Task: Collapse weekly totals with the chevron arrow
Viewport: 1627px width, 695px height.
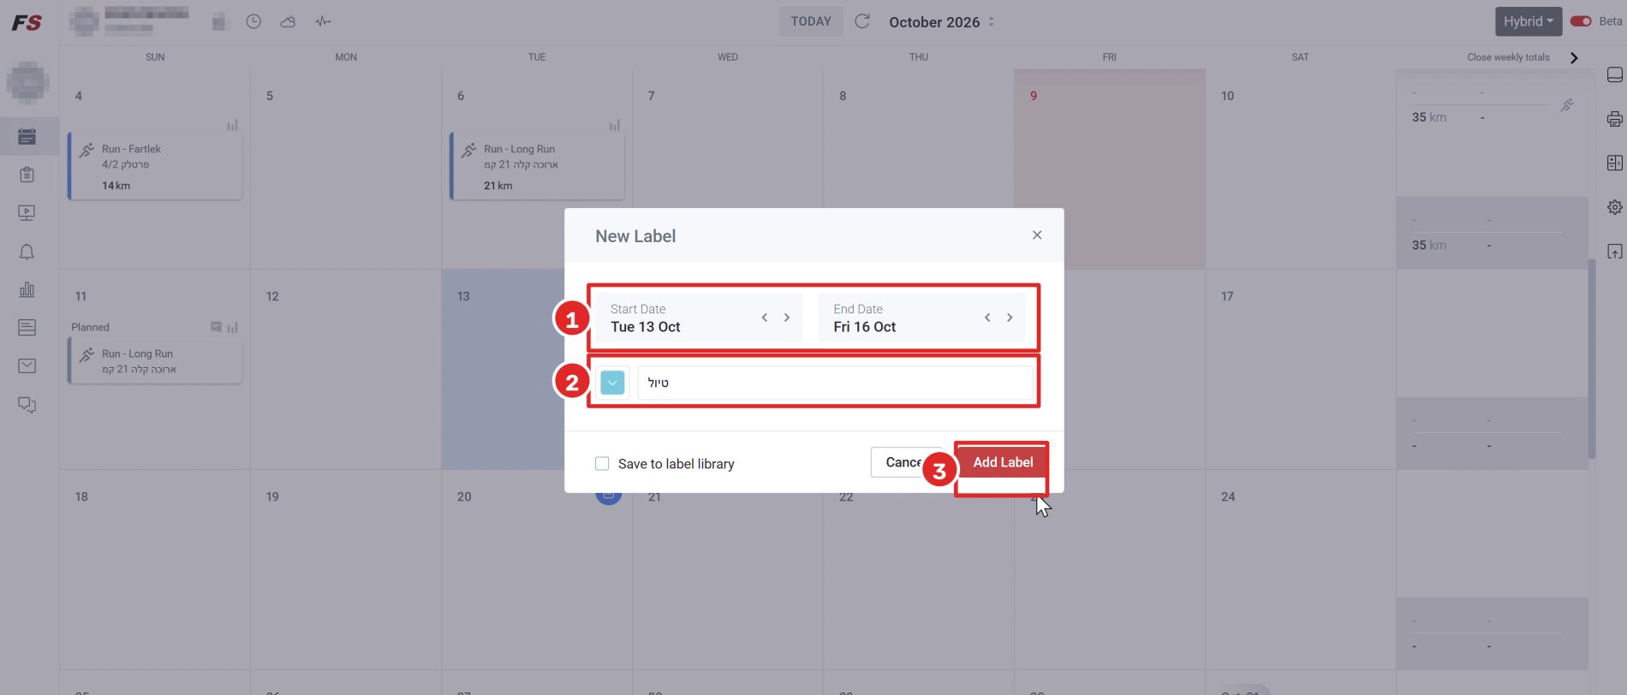Action: click(x=1574, y=57)
